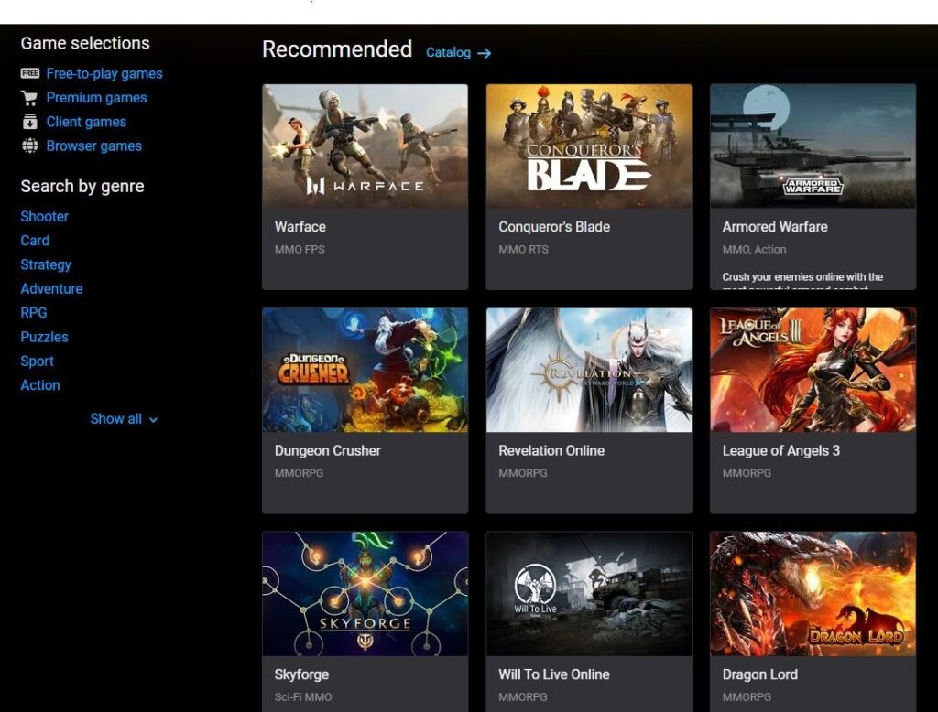Click the MMO RTS label under Conqueror's Blade
Screen dimensions: 938x712
click(x=523, y=249)
